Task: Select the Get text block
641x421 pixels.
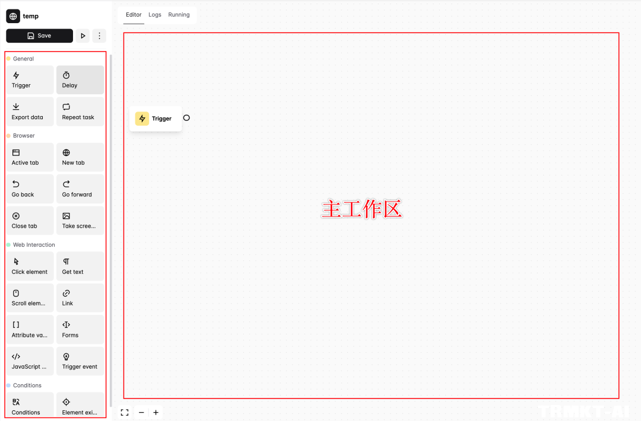Action: 80,266
